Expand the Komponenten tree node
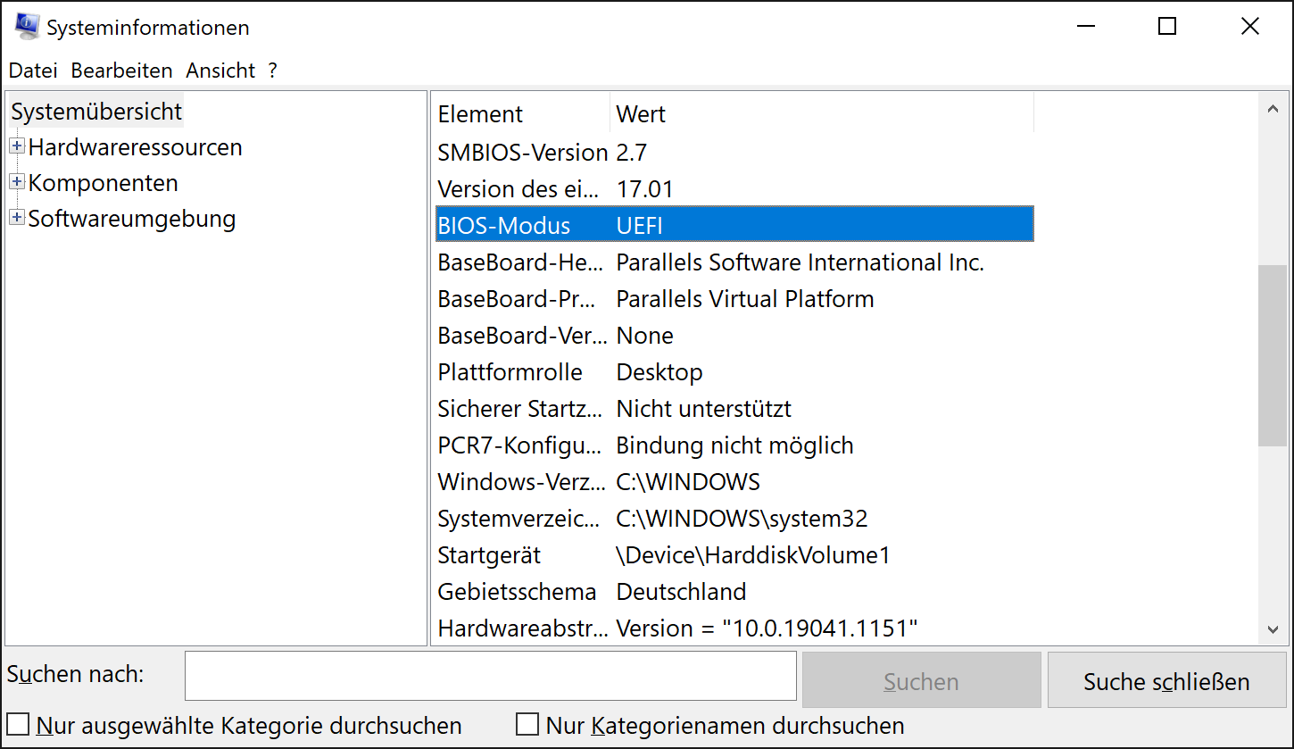This screenshot has height=749, width=1294. (x=16, y=181)
